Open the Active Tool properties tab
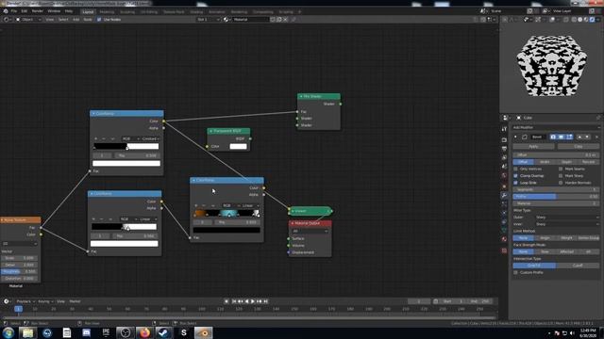The width and height of the screenshot is (604, 339). tap(504, 129)
